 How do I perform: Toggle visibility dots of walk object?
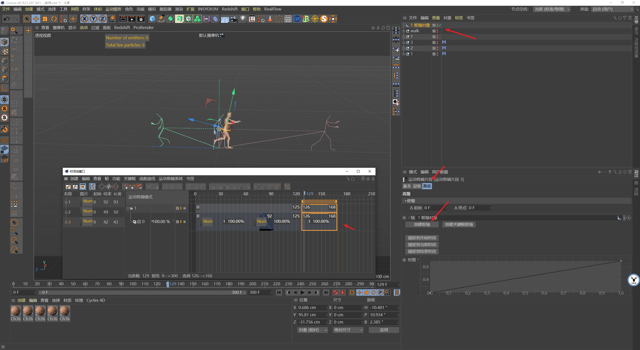tap(437, 31)
